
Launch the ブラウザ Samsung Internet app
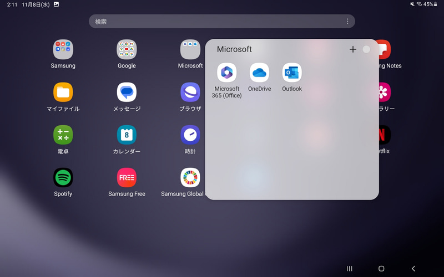click(190, 92)
